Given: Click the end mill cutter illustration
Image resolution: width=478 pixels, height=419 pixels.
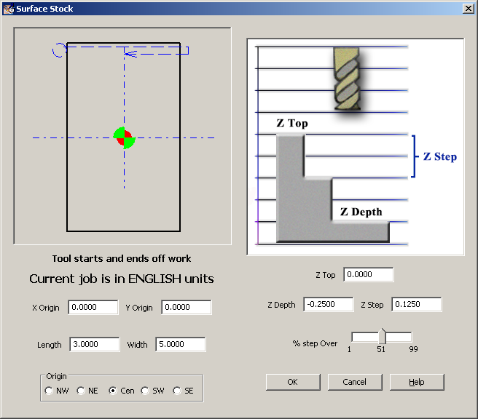Looking at the screenshot, I should pyautogui.click(x=347, y=79).
